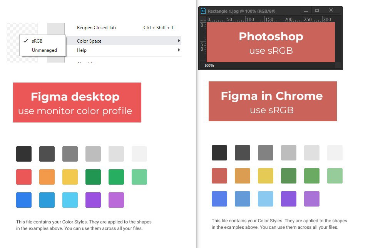Pick the light mint green swatch in Figma desktop
Screen dimensions: 368x248
[139, 177]
